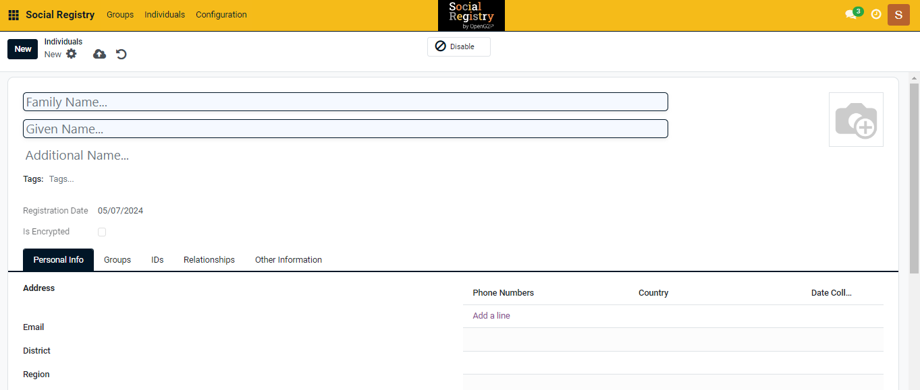Image resolution: width=920 pixels, height=390 pixels.
Task: Switch to the IDs tab
Action: pos(157,260)
